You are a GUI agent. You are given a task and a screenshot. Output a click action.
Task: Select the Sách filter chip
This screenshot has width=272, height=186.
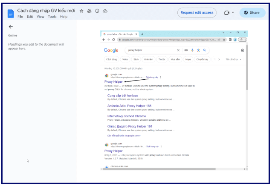[x=136, y=60]
